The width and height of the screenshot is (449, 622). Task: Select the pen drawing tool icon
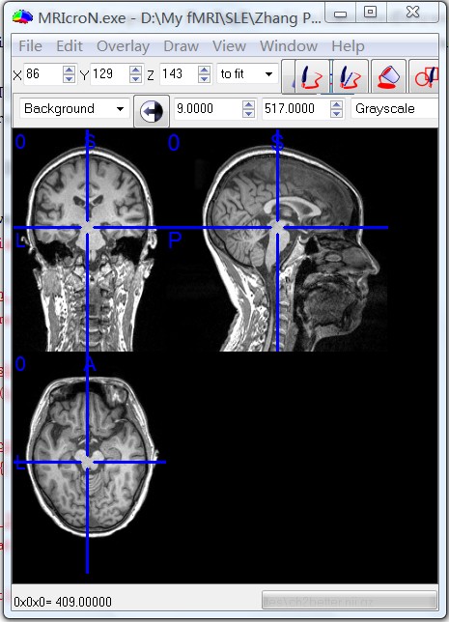click(x=312, y=76)
